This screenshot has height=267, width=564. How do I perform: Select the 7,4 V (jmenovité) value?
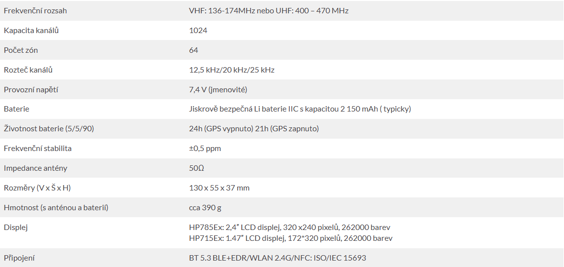coord(218,89)
